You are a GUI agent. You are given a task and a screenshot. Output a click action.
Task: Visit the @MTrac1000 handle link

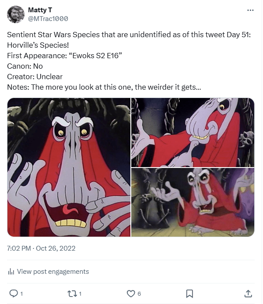(48, 19)
